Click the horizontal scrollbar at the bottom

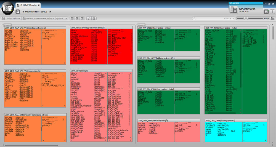coord(31,145)
